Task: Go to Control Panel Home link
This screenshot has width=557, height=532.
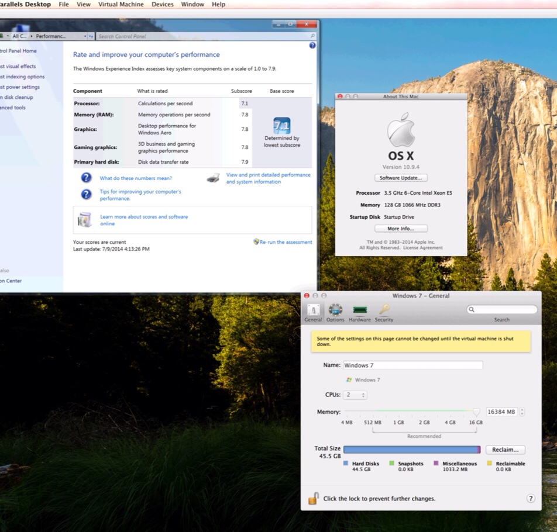Action: tap(18, 51)
